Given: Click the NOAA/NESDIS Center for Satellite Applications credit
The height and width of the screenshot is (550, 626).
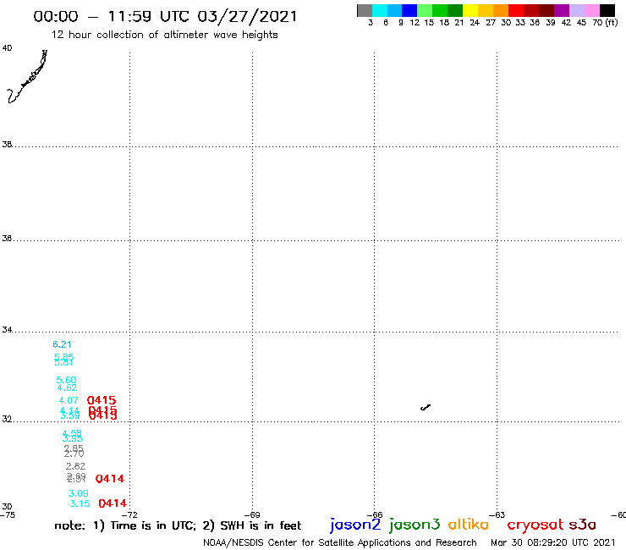Looking at the screenshot, I should pos(340,542).
